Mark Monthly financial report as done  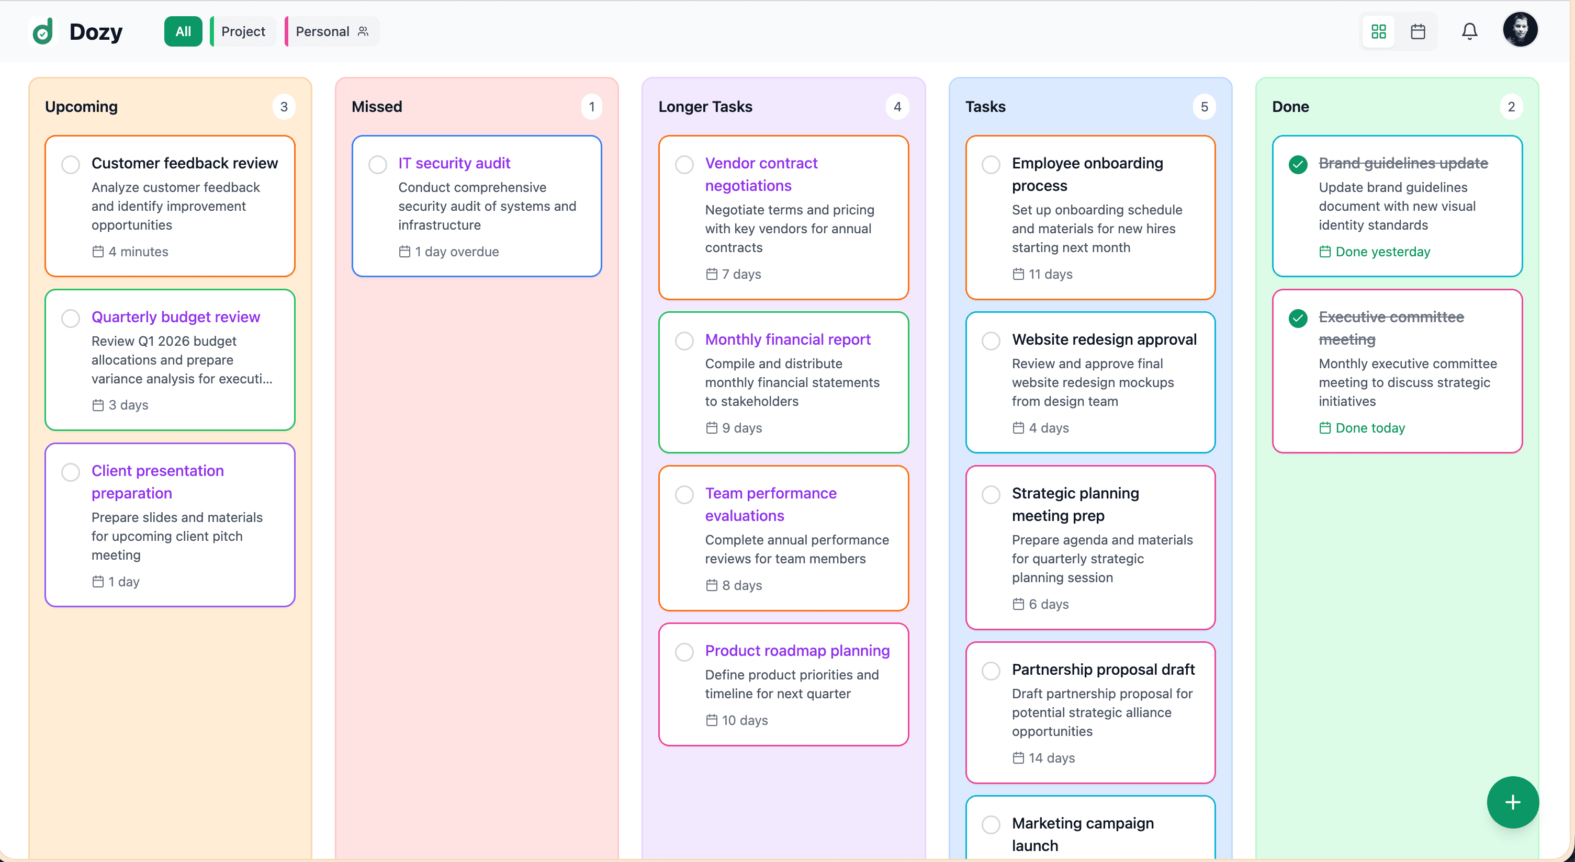click(684, 341)
